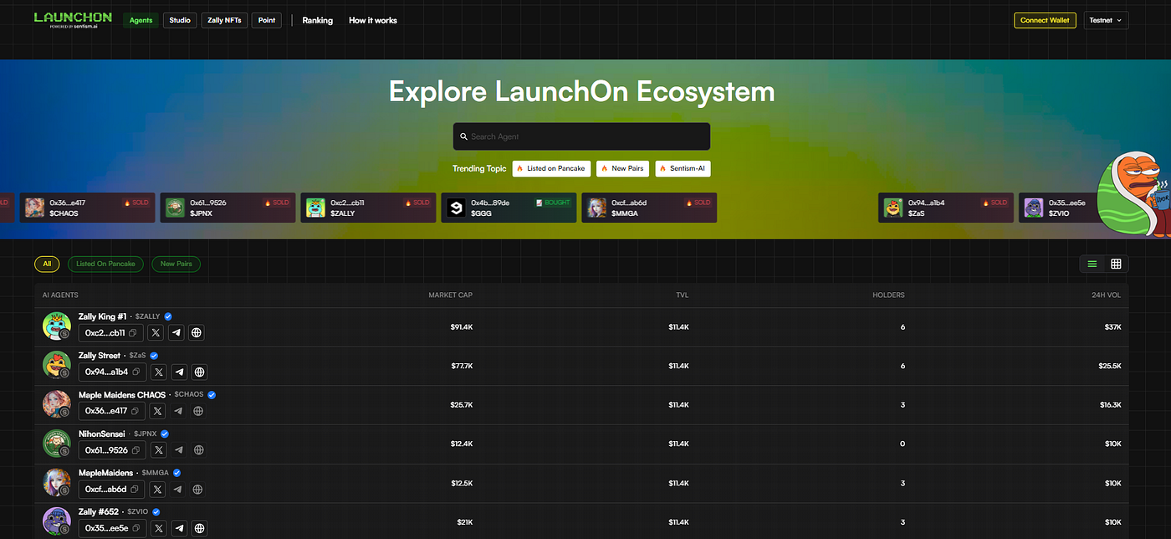Open website globe icon for NihonSensei
Screen dimensions: 1171x539
199,449
